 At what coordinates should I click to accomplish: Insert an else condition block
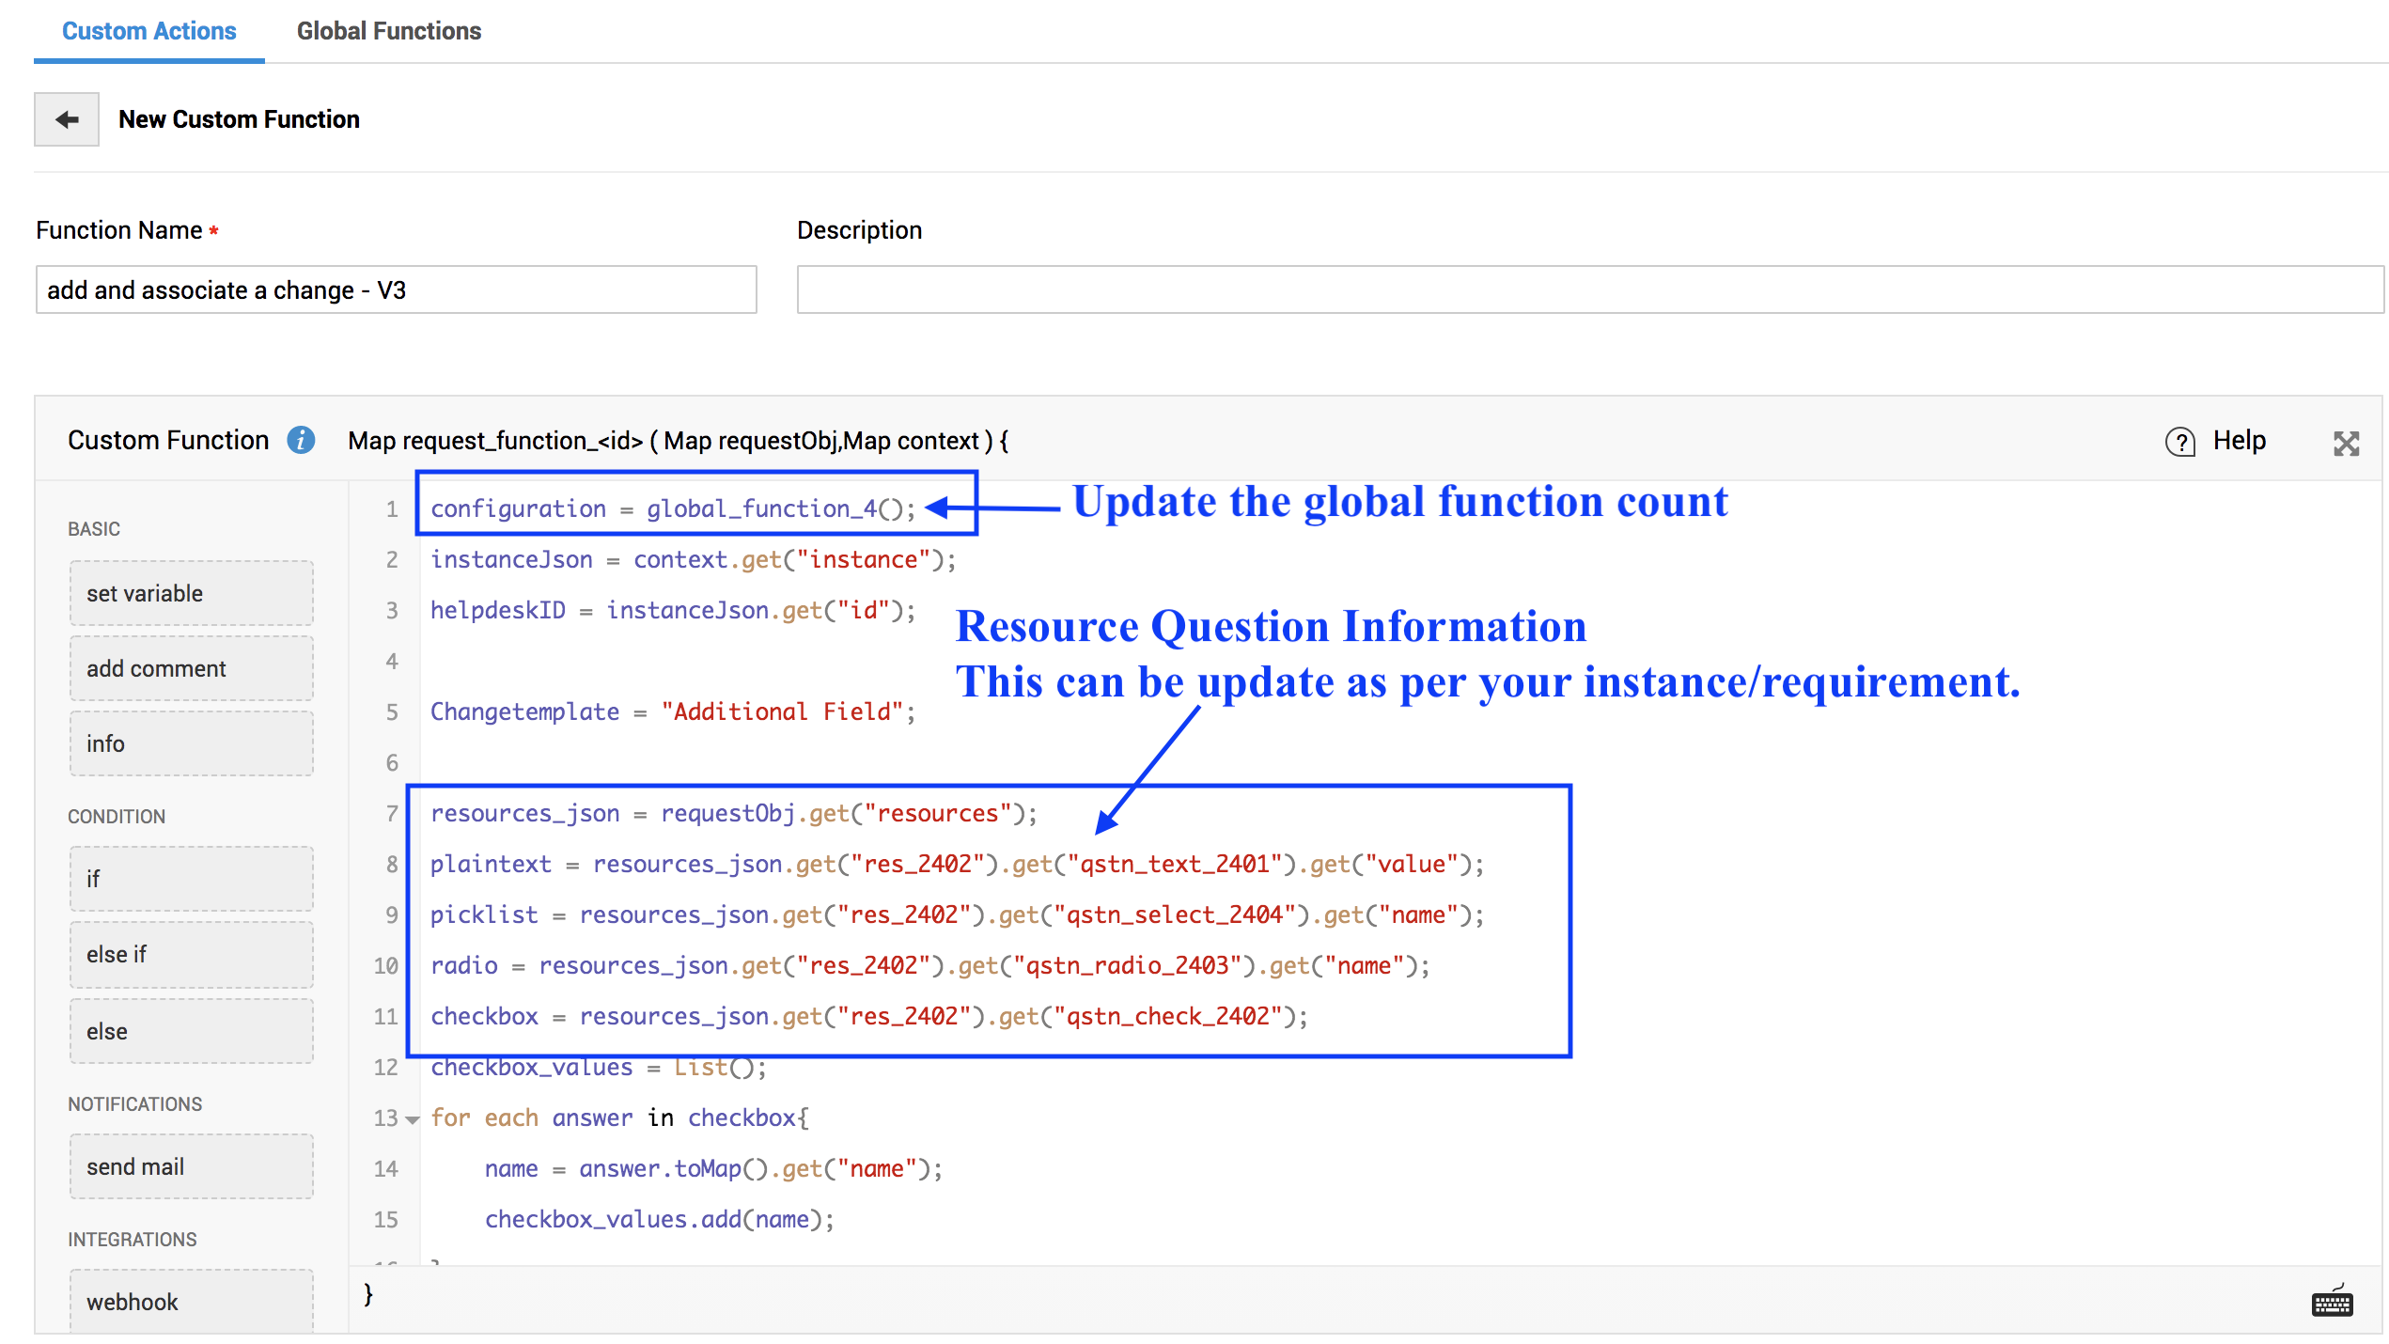(191, 1031)
